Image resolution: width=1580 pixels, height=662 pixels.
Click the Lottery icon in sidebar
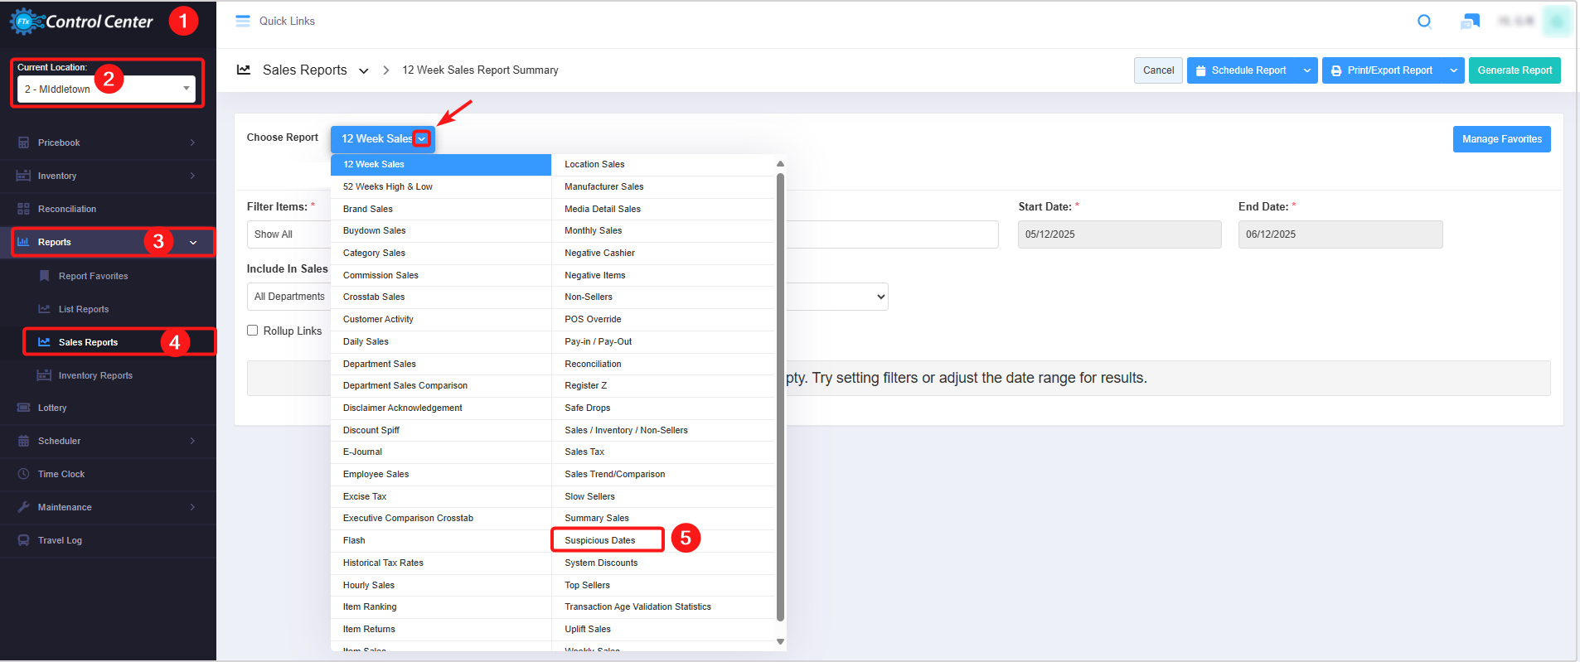coord(23,408)
